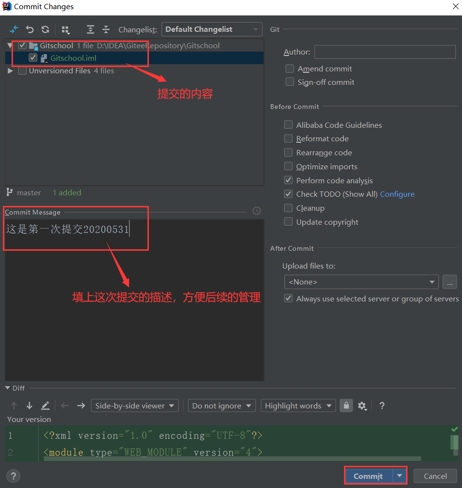The image size is (462, 488).
Task: Click the Rollback (undo arrow) icon
Action: pos(29,29)
